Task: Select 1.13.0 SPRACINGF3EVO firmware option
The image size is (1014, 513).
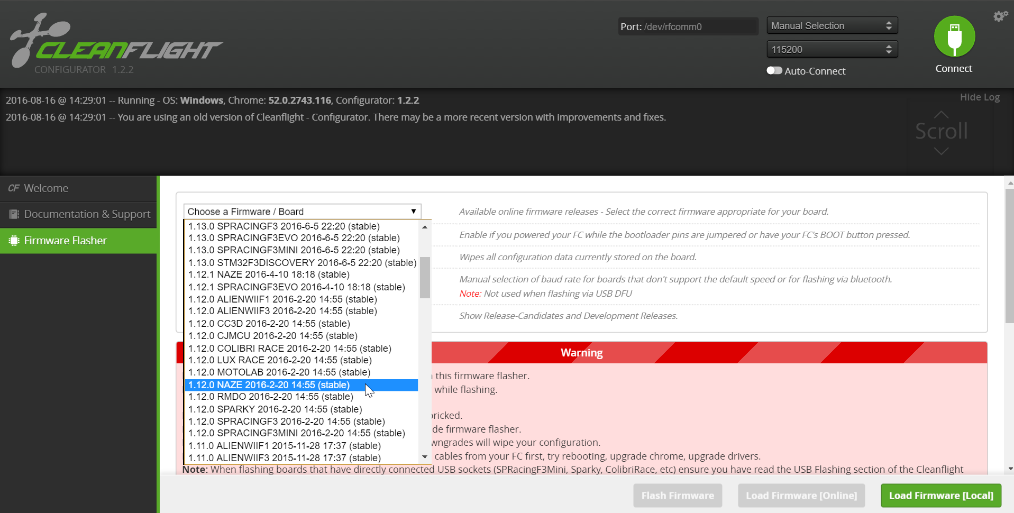Action: 301,238
